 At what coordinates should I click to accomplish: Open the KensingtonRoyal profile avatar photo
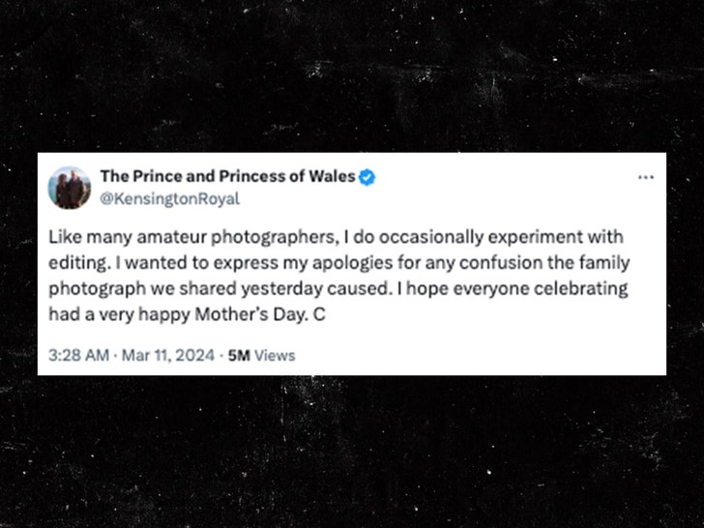pyautogui.click(x=70, y=188)
